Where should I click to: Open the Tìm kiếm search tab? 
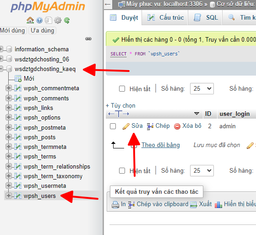click(x=239, y=18)
